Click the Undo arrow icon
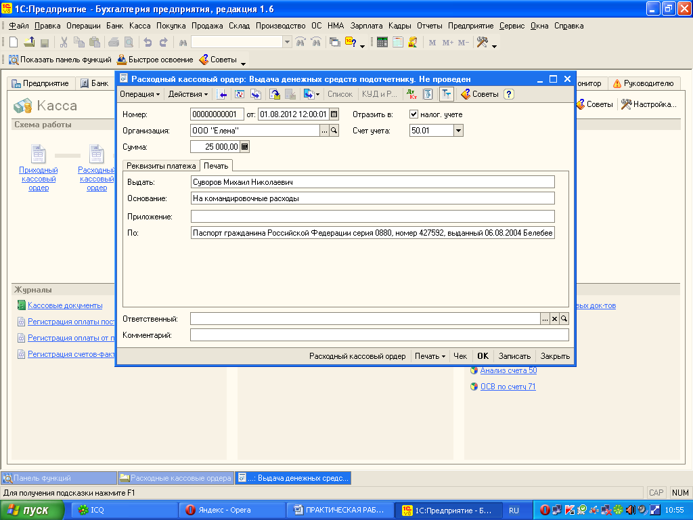Screen dimensions: 693x520 click(148, 43)
